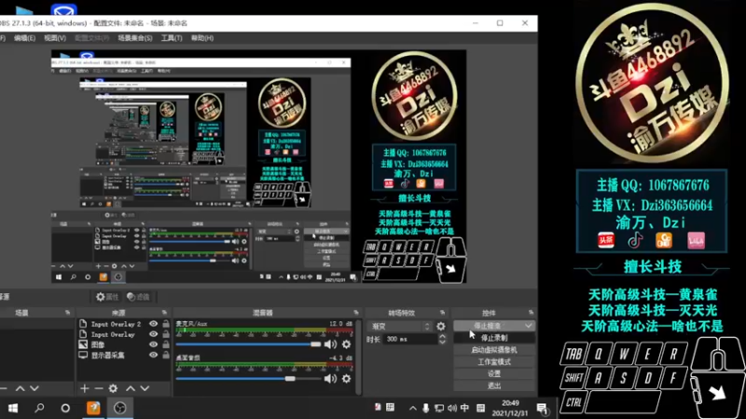Move selected scene down
The image size is (746, 419).
point(35,388)
